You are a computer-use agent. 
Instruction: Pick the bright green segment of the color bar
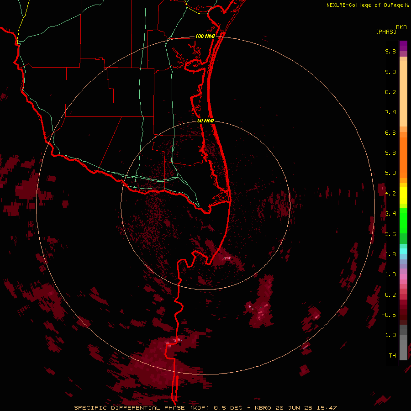coord(403,221)
